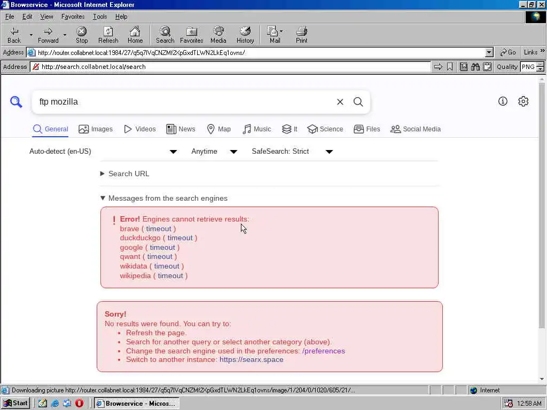Click the system tray scheduler icon
The height and width of the screenshot is (410, 547).
click(509, 404)
